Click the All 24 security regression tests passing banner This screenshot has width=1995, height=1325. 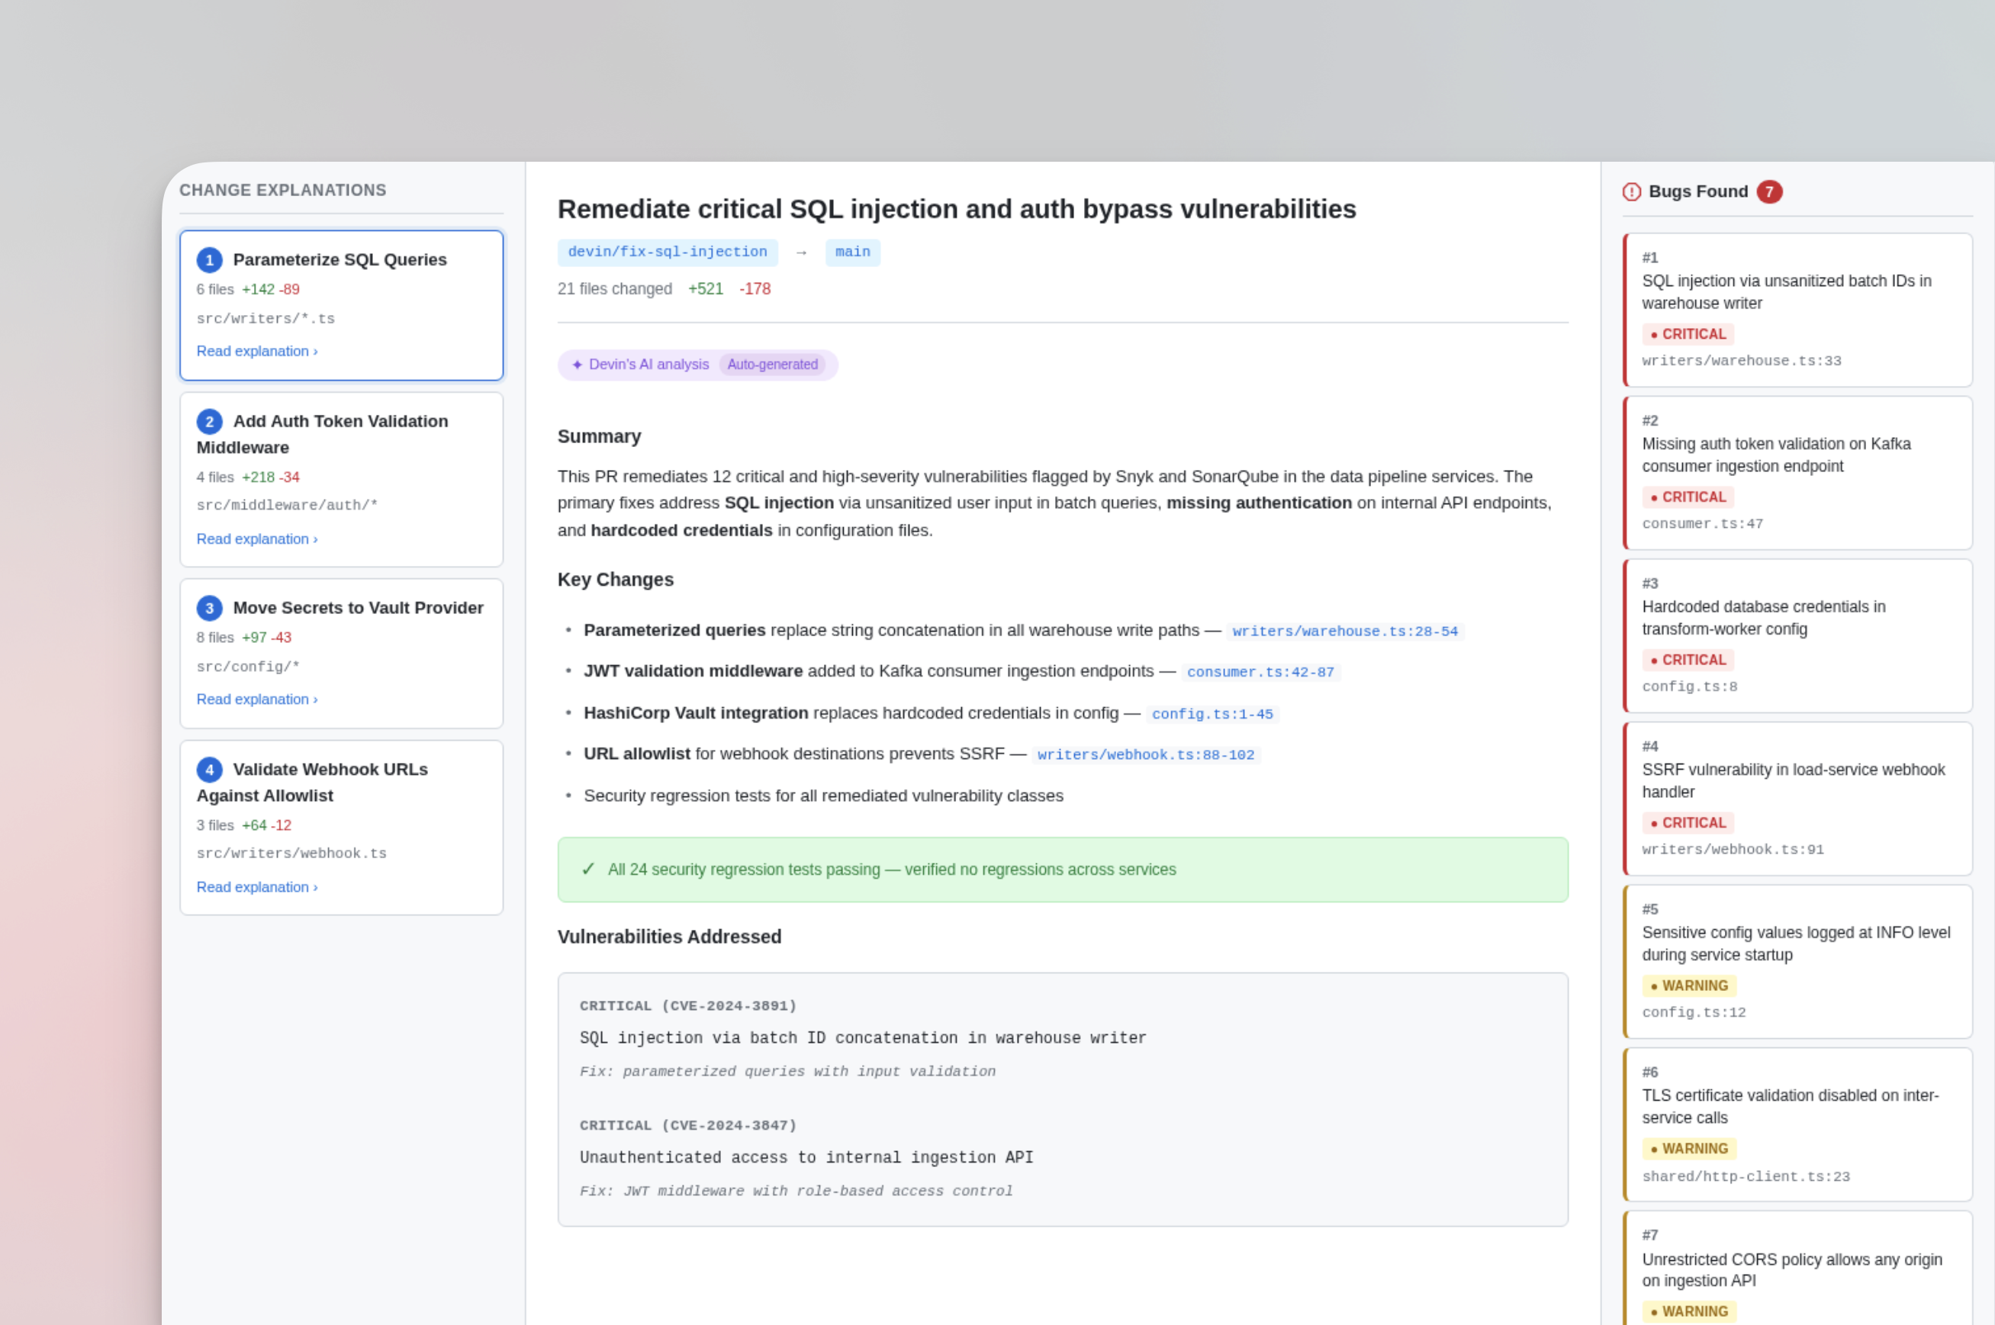(x=1062, y=870)
